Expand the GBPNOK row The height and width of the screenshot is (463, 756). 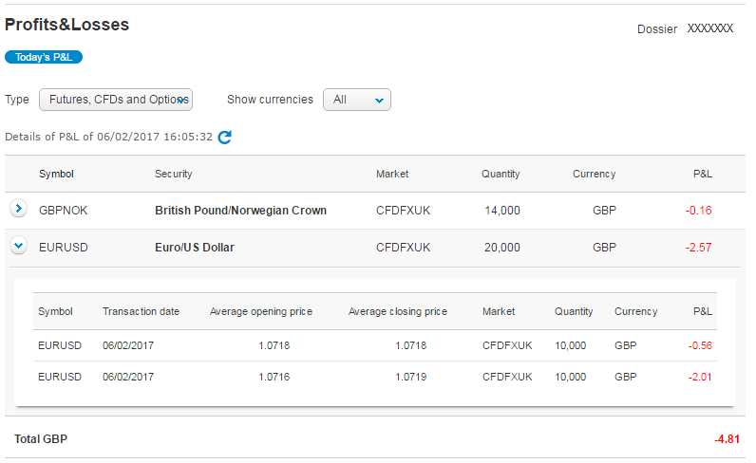click(18, 209)
